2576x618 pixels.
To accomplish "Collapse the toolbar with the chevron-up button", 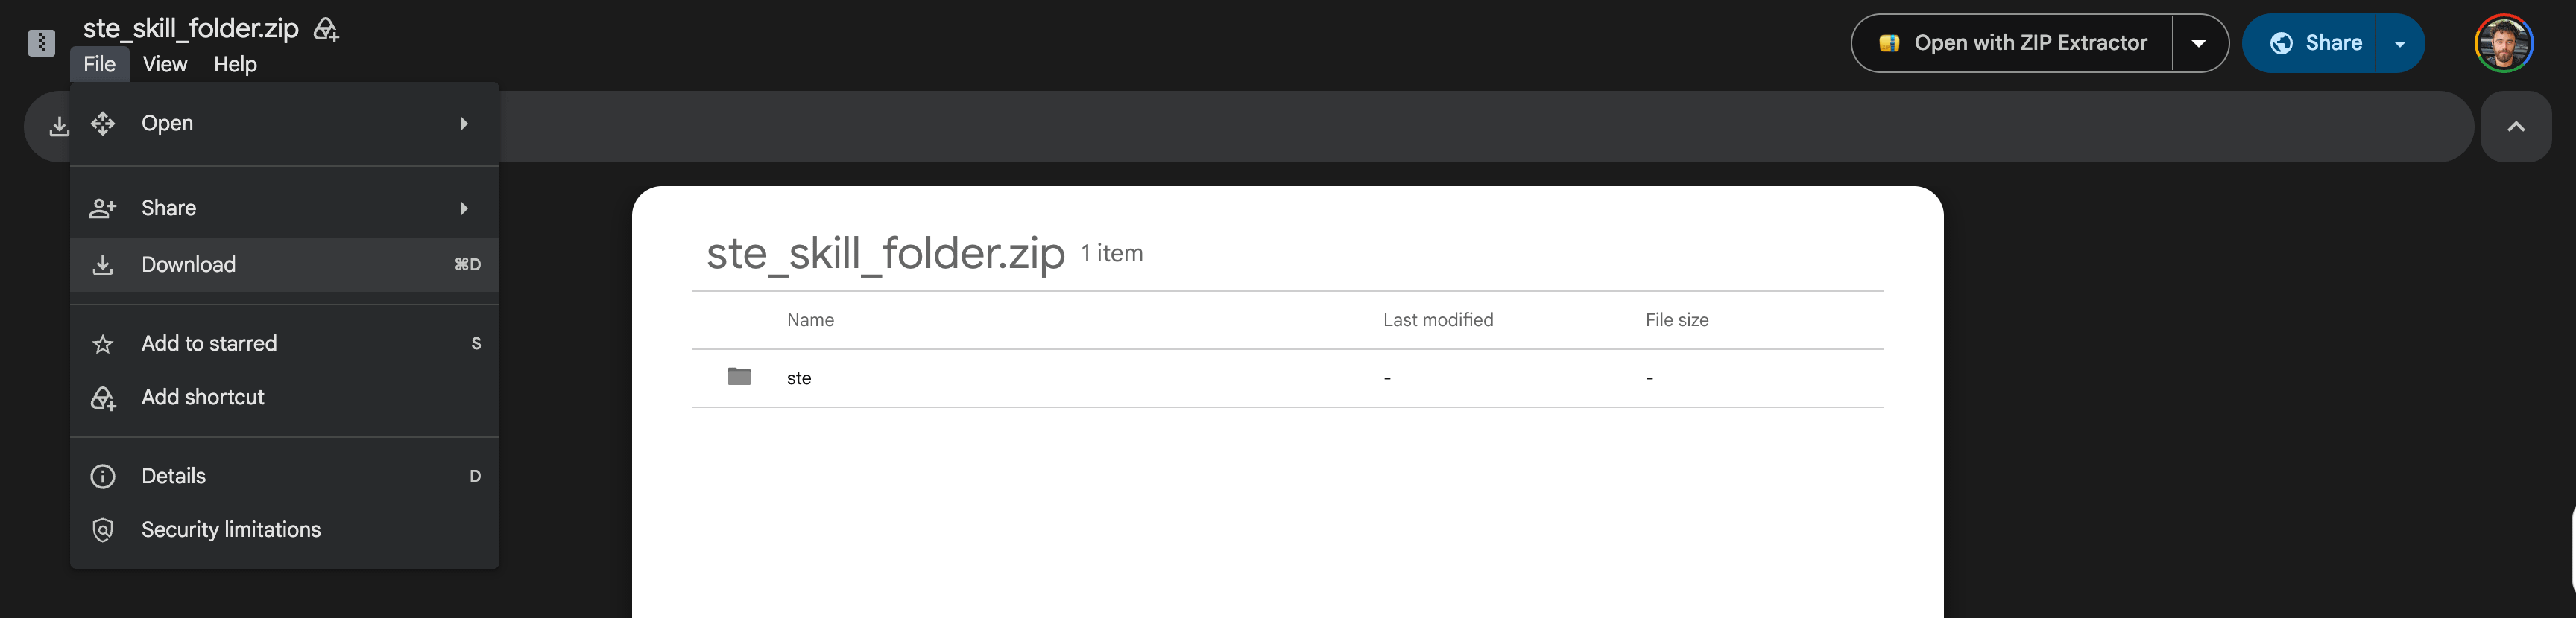I will click(x=2516, y=126).
